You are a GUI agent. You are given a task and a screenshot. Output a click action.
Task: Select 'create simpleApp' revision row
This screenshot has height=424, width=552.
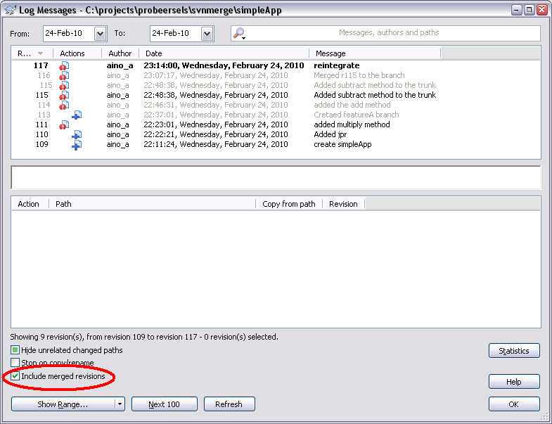(276, 144)
